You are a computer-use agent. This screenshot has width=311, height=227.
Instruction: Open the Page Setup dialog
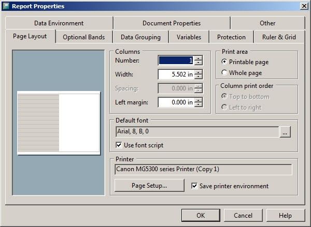pyautogui.click(x=149, y=186)
